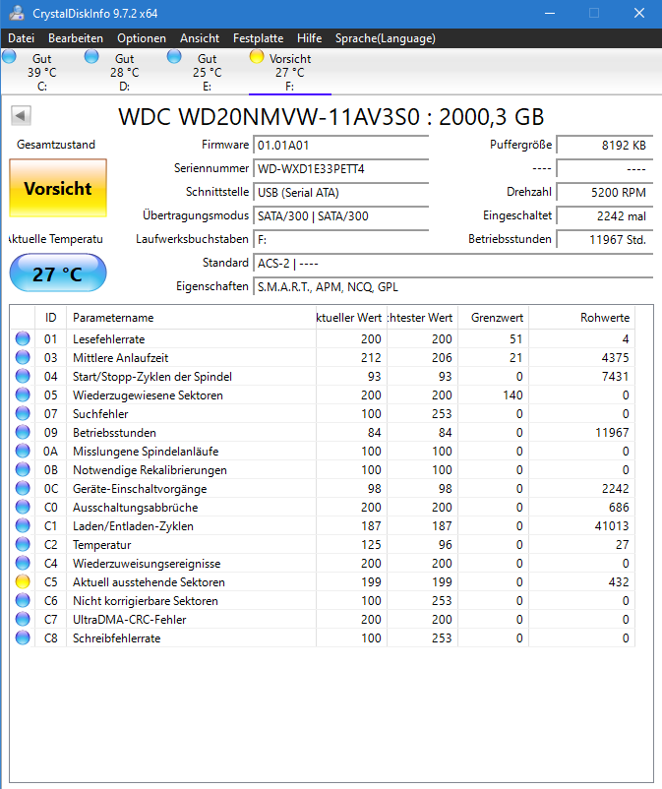
Task: Click the Standard field ACS-2
Action: coord(453,264)
